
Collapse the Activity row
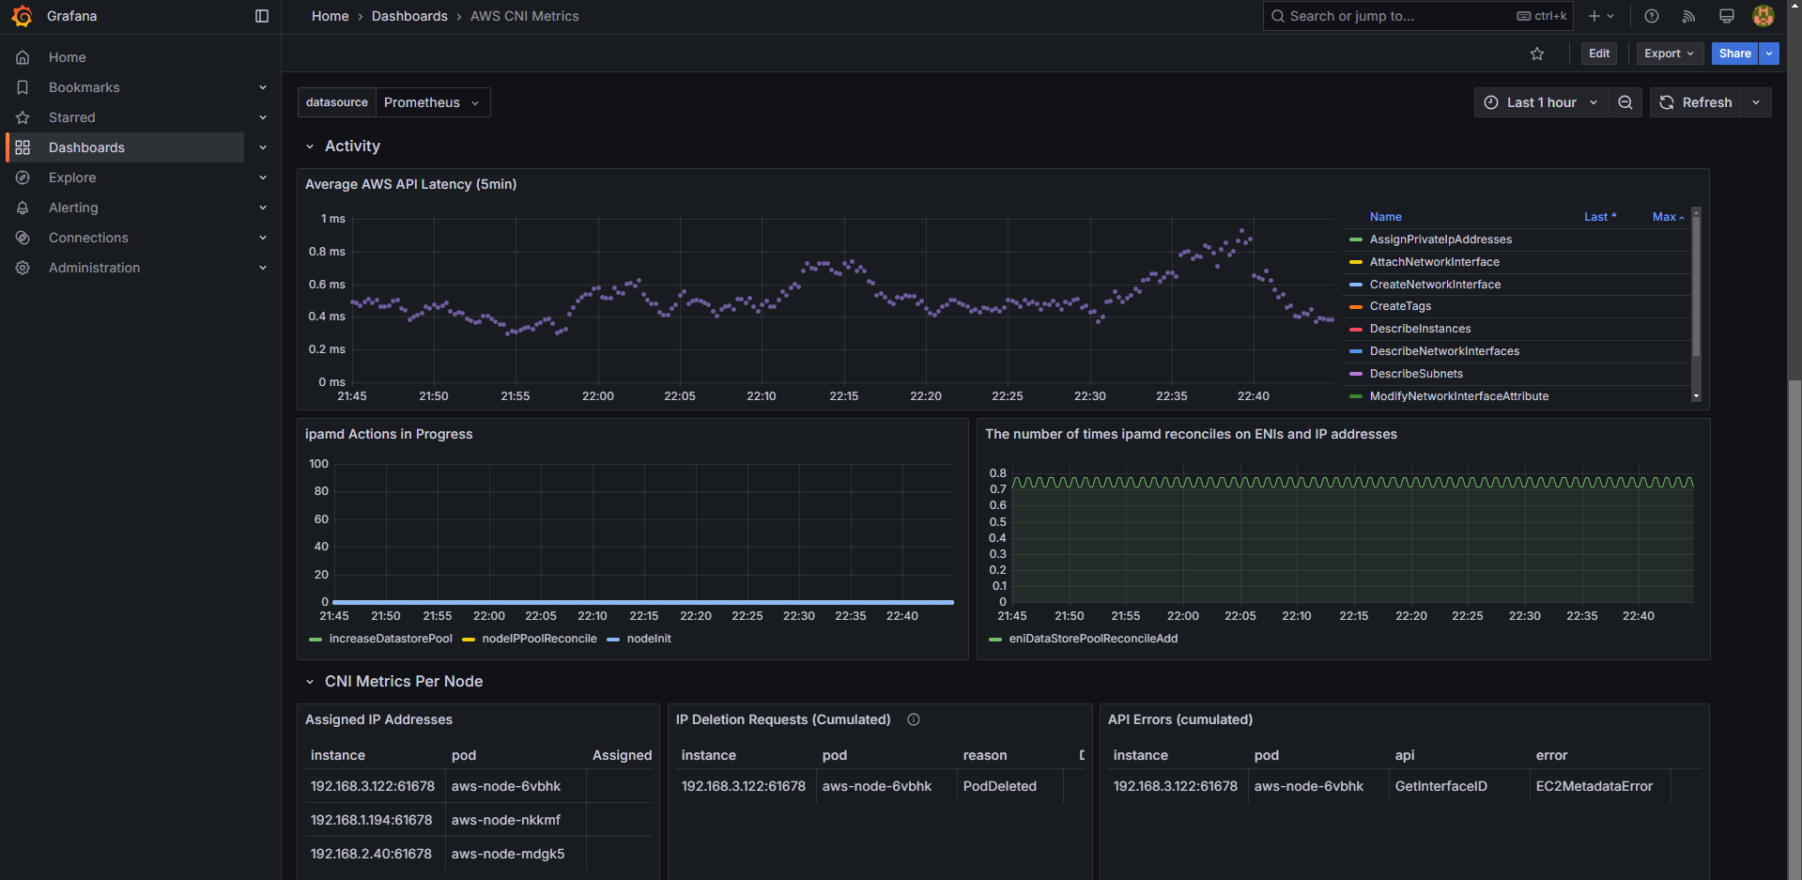[x=310, y=147]
